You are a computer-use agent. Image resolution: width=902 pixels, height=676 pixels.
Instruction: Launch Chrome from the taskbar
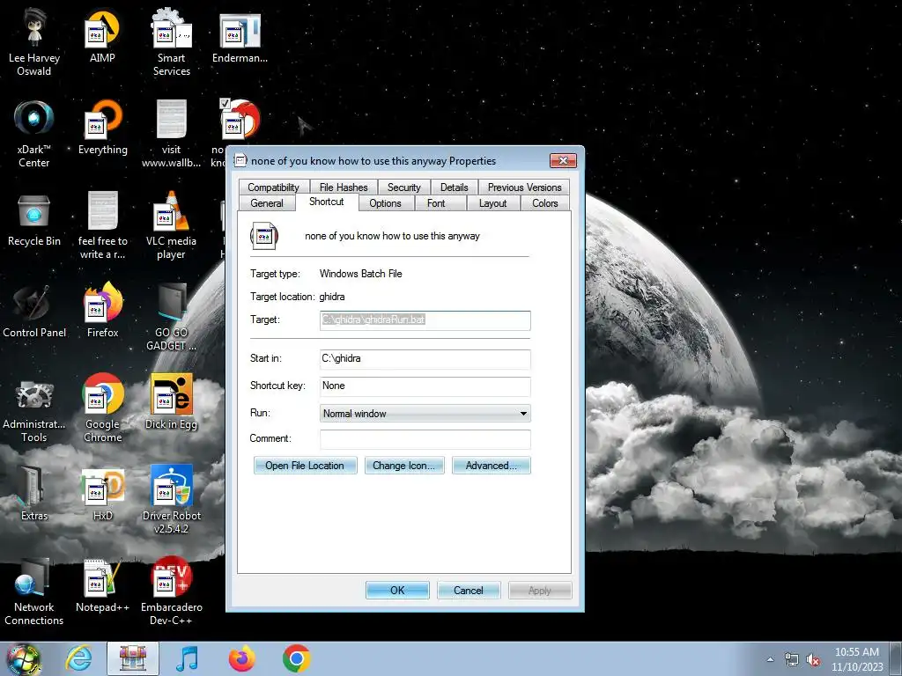[296, 658]
